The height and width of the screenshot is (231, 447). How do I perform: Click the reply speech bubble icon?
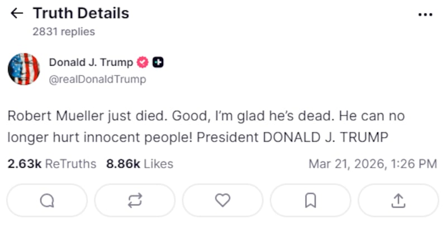coord(47,200)
